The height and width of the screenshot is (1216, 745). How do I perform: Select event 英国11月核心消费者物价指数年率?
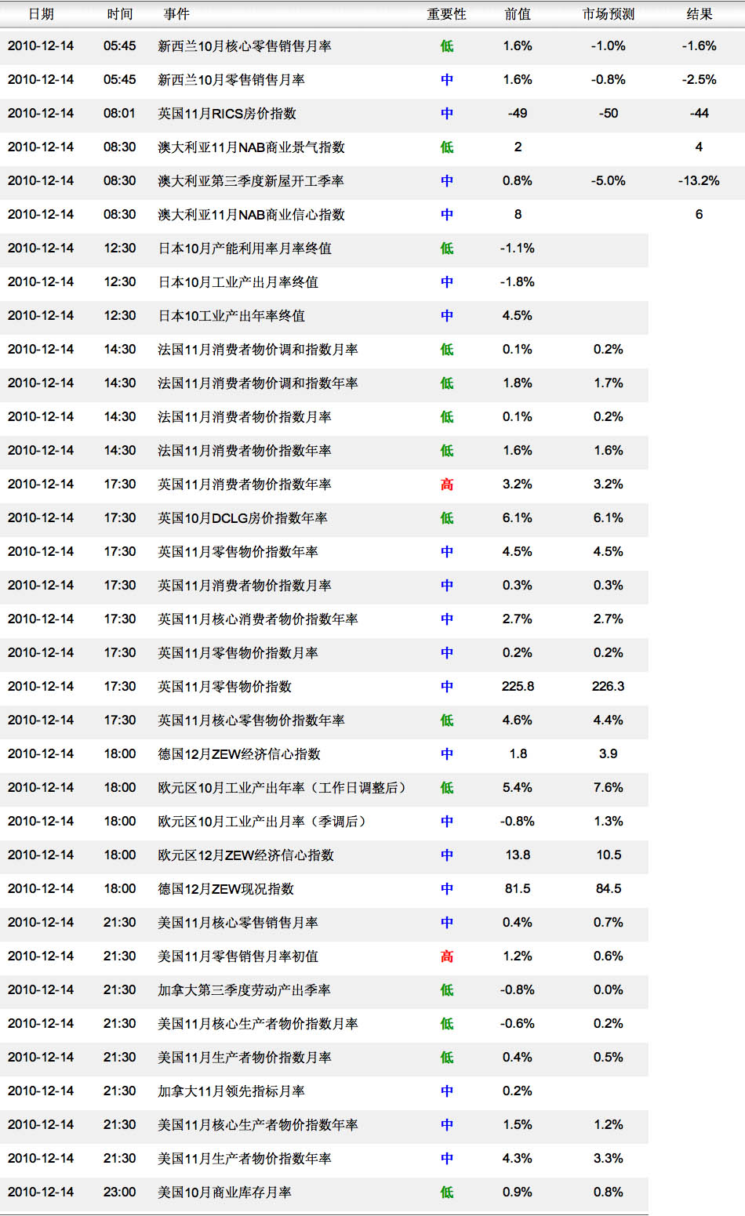click(x=258, y=619)
